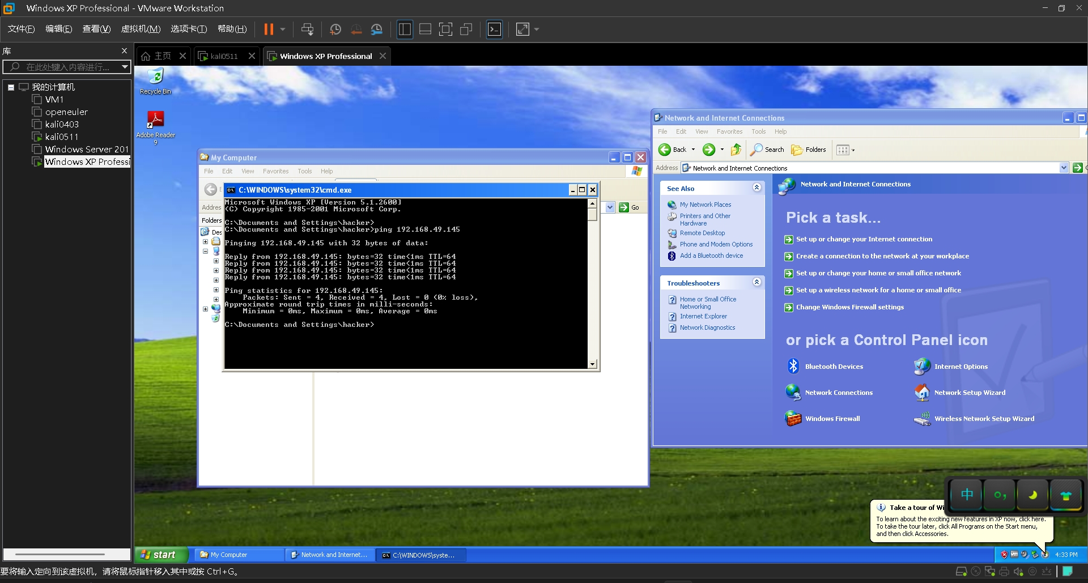Toggle the VMware library sidebar view
The width and height of the screenshot is (1088, 583).
tap(405, 29)
